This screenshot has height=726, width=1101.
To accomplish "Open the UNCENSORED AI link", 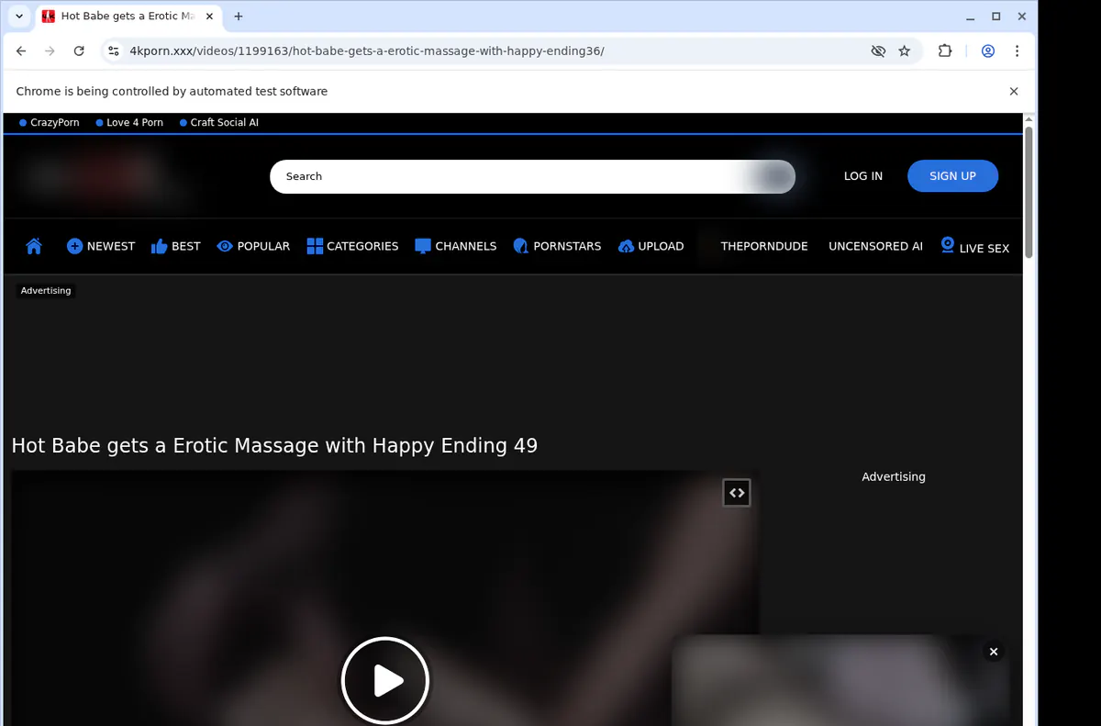I will 875,246.
